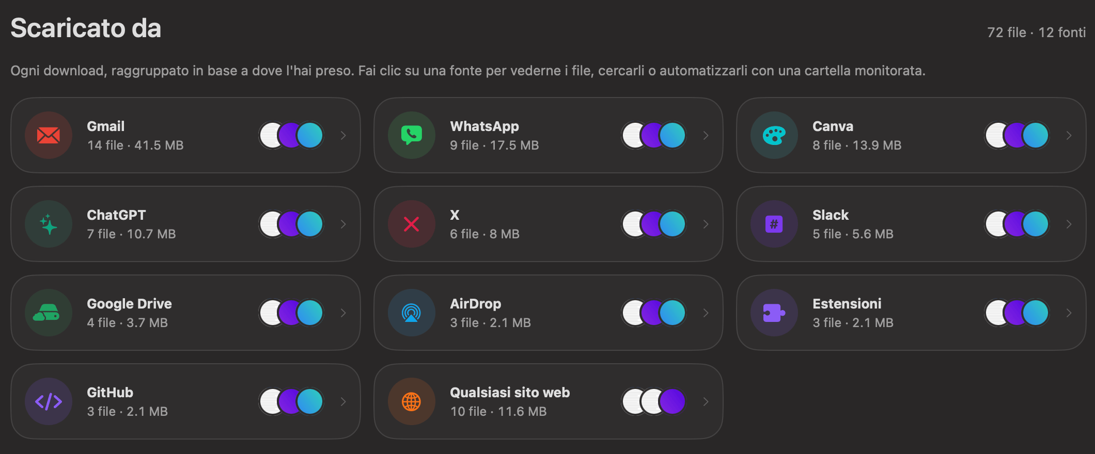Click the AirDrop radar icon
Viewport: 1095px width, 454px height.
(412, 313)
